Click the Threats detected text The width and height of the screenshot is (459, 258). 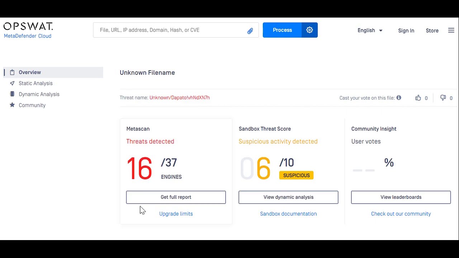[x=150, y=142]
